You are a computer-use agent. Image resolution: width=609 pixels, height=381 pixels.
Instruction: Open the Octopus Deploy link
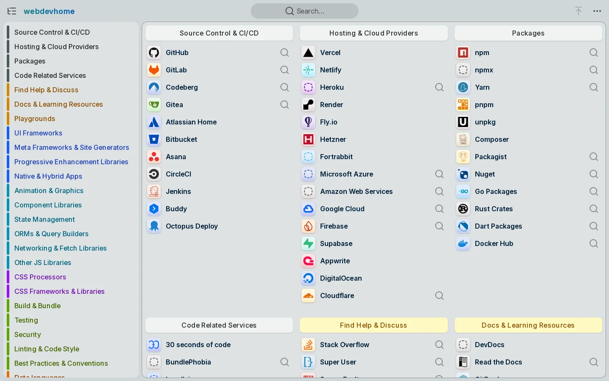click(x=192, y=226)
